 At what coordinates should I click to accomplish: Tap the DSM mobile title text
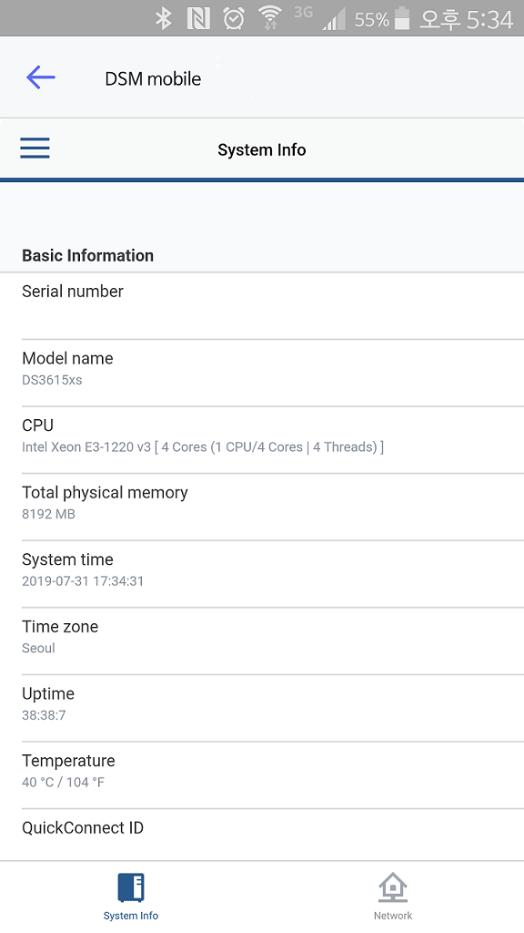pyautogui.click(x=152, y=78)
